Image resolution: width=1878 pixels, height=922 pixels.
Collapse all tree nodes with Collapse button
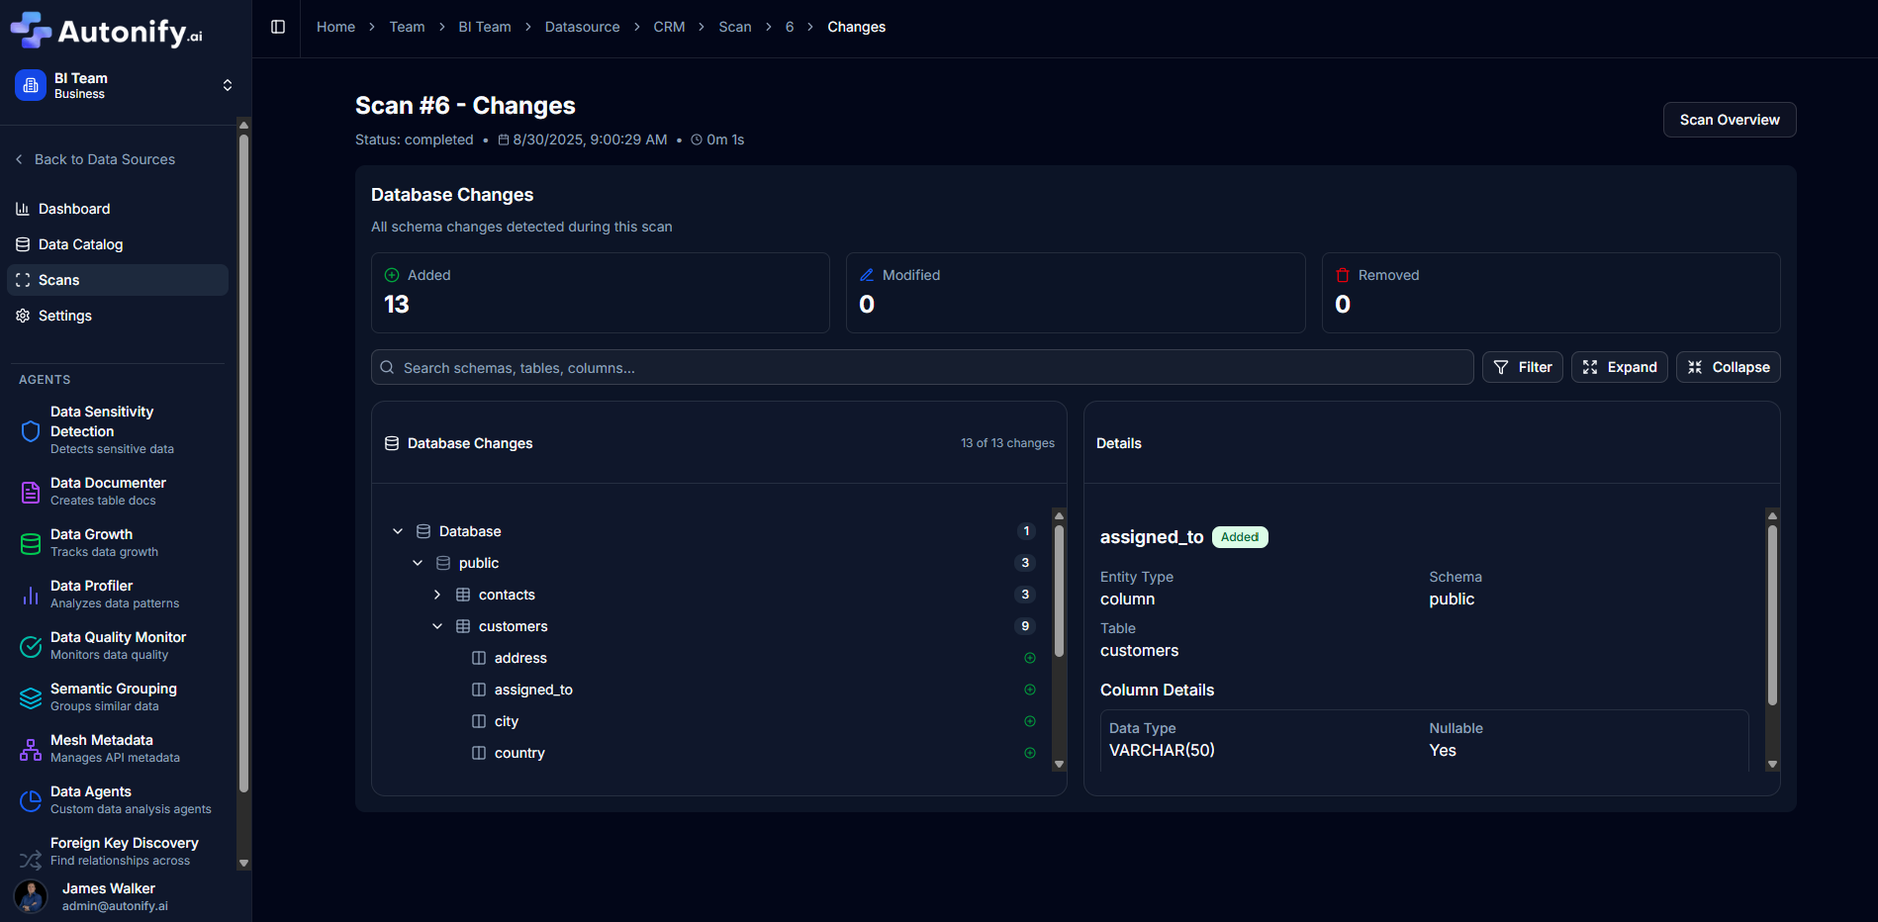[x=1729, y=367]
